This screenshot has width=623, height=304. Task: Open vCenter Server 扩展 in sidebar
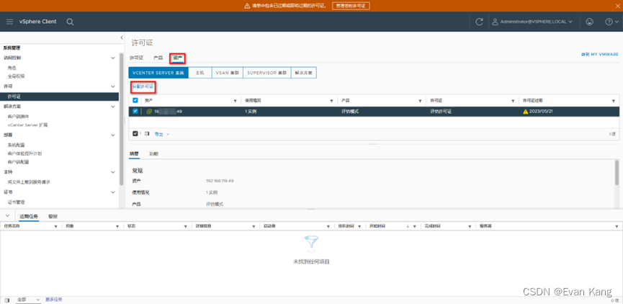coord(27,125)
